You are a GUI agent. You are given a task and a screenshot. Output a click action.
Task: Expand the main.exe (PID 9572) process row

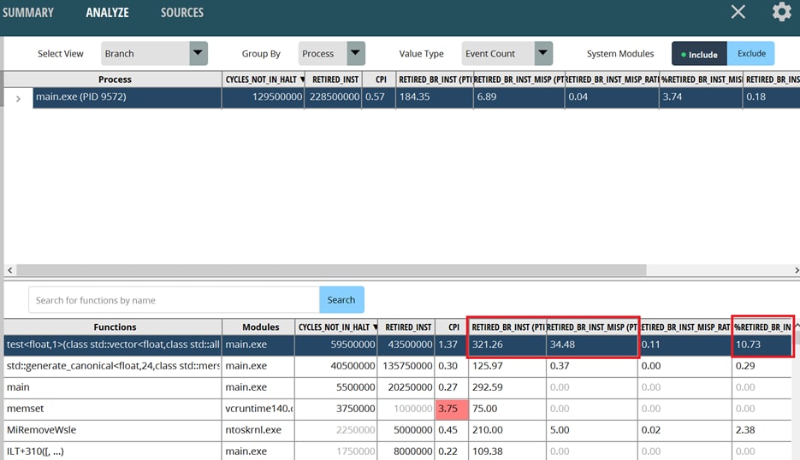coord(18,99)
